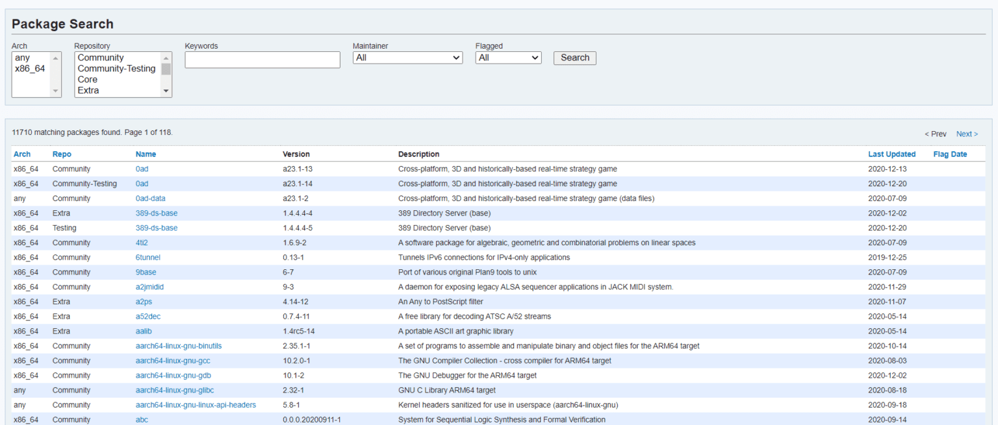Screen dimensions: 998x425
Task: Sort table by Flag Date column
Action: pos(950,154)
